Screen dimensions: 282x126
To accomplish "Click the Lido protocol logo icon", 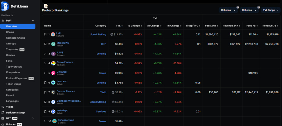I will click(53, 34).
